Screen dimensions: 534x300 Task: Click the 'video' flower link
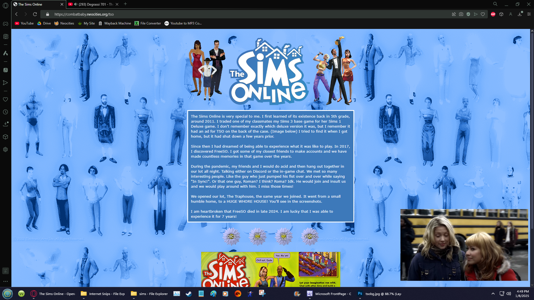point(310,236)
